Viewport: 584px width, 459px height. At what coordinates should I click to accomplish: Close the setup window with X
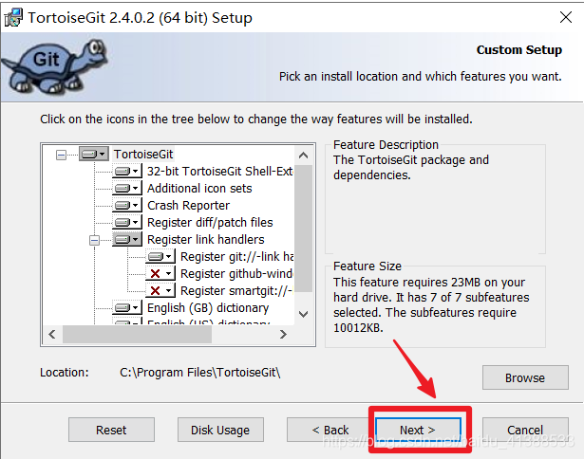[566, 17]
